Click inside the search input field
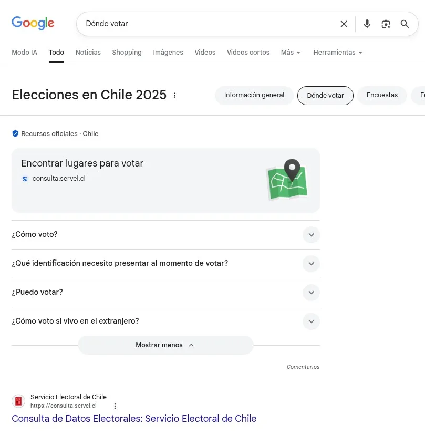Screen dimensions: 425x436 [x=210, y=24]
